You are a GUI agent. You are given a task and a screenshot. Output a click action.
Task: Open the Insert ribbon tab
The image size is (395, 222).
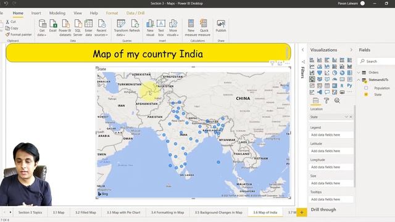[36, 13]
